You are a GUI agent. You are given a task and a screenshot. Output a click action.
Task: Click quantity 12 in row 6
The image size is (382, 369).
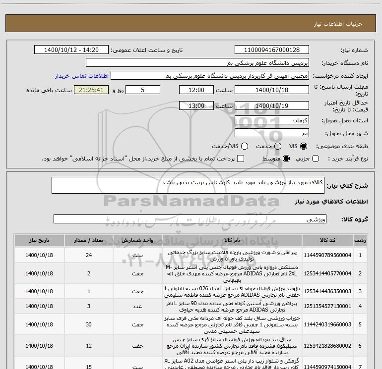[89, 346]
